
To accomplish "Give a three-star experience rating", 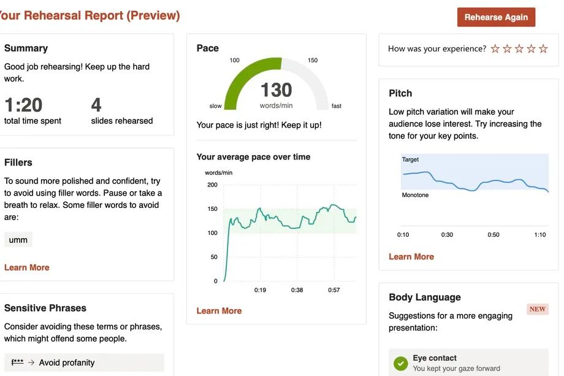I will coord(519,48).
